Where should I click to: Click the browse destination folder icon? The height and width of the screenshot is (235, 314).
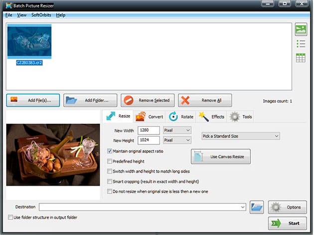click(257, 207)
